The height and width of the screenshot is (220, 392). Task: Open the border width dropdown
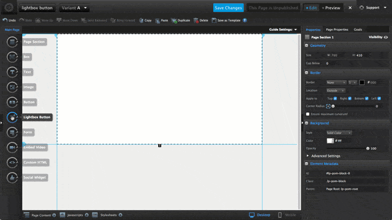(x=352, y=82)
